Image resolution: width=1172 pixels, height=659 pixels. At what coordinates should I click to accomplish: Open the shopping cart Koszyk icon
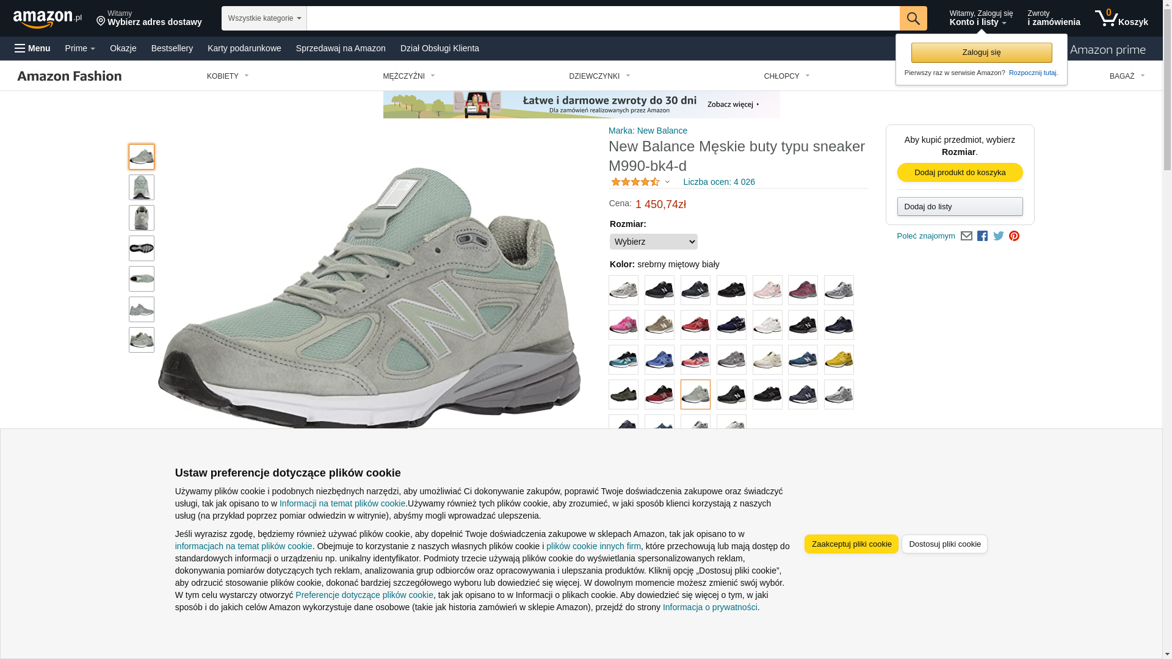coord(1121,18)
